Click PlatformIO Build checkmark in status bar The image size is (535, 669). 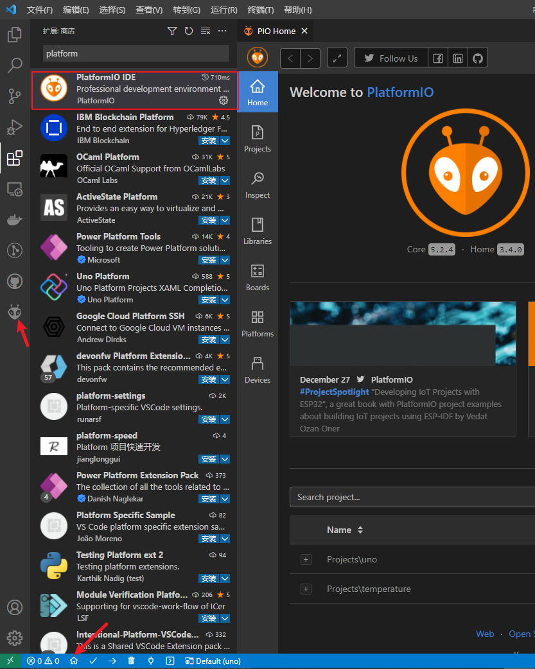coord(93,661)
